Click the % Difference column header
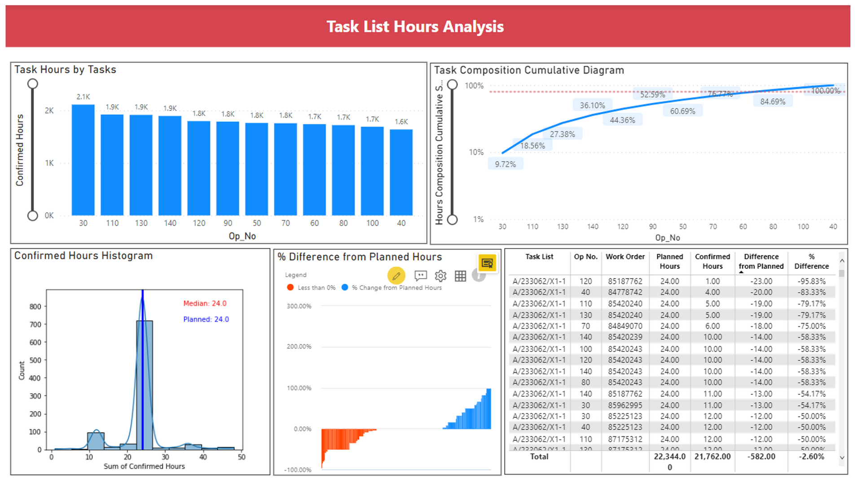Image resolution: width=862 pixels, height=482 pixels. (811, 261)
